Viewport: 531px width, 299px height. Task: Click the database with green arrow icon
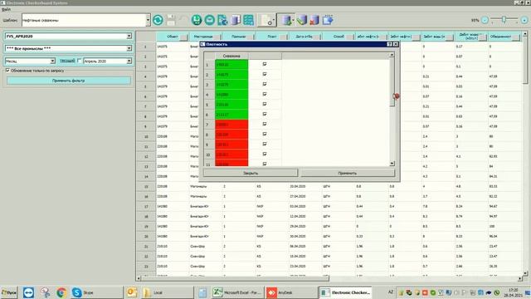(287, 20)
